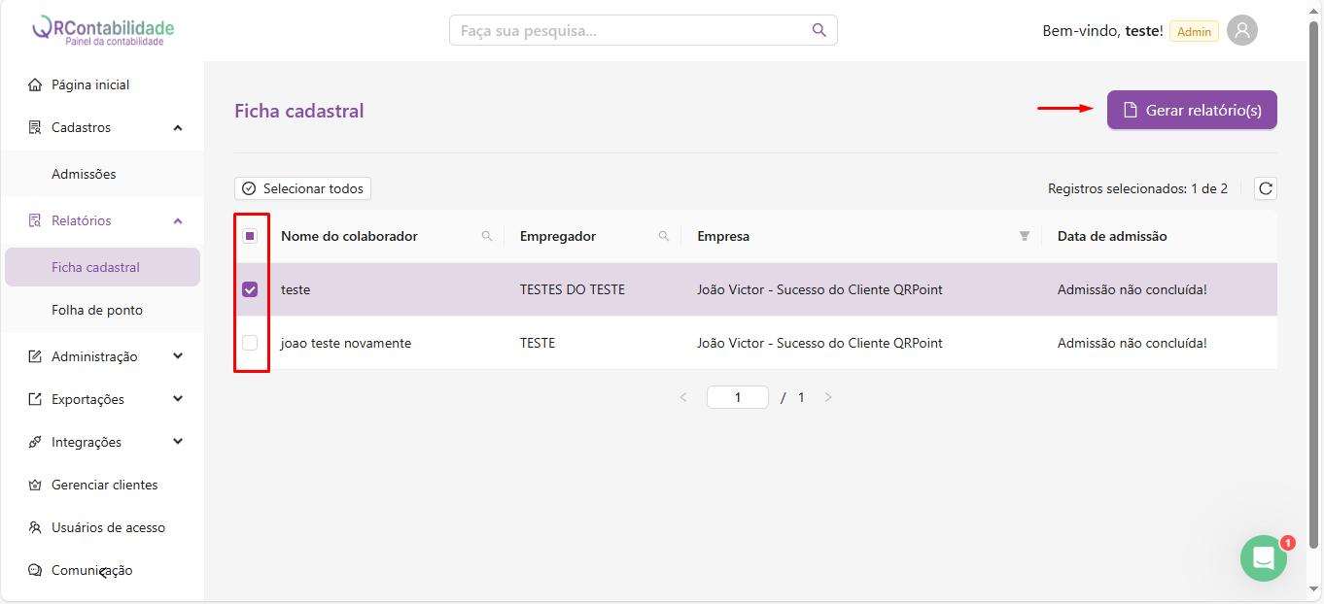The image size is (1324, 604).
Task: Click the page number input field
Action: (x=737, y=397)
